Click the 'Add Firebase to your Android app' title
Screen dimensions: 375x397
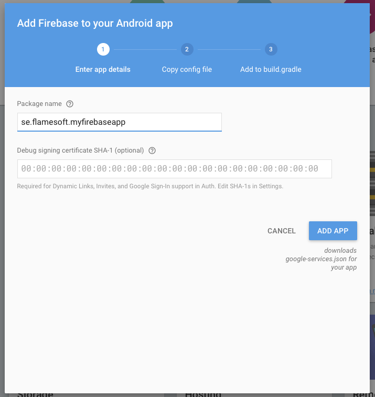[x=95, y=23]
